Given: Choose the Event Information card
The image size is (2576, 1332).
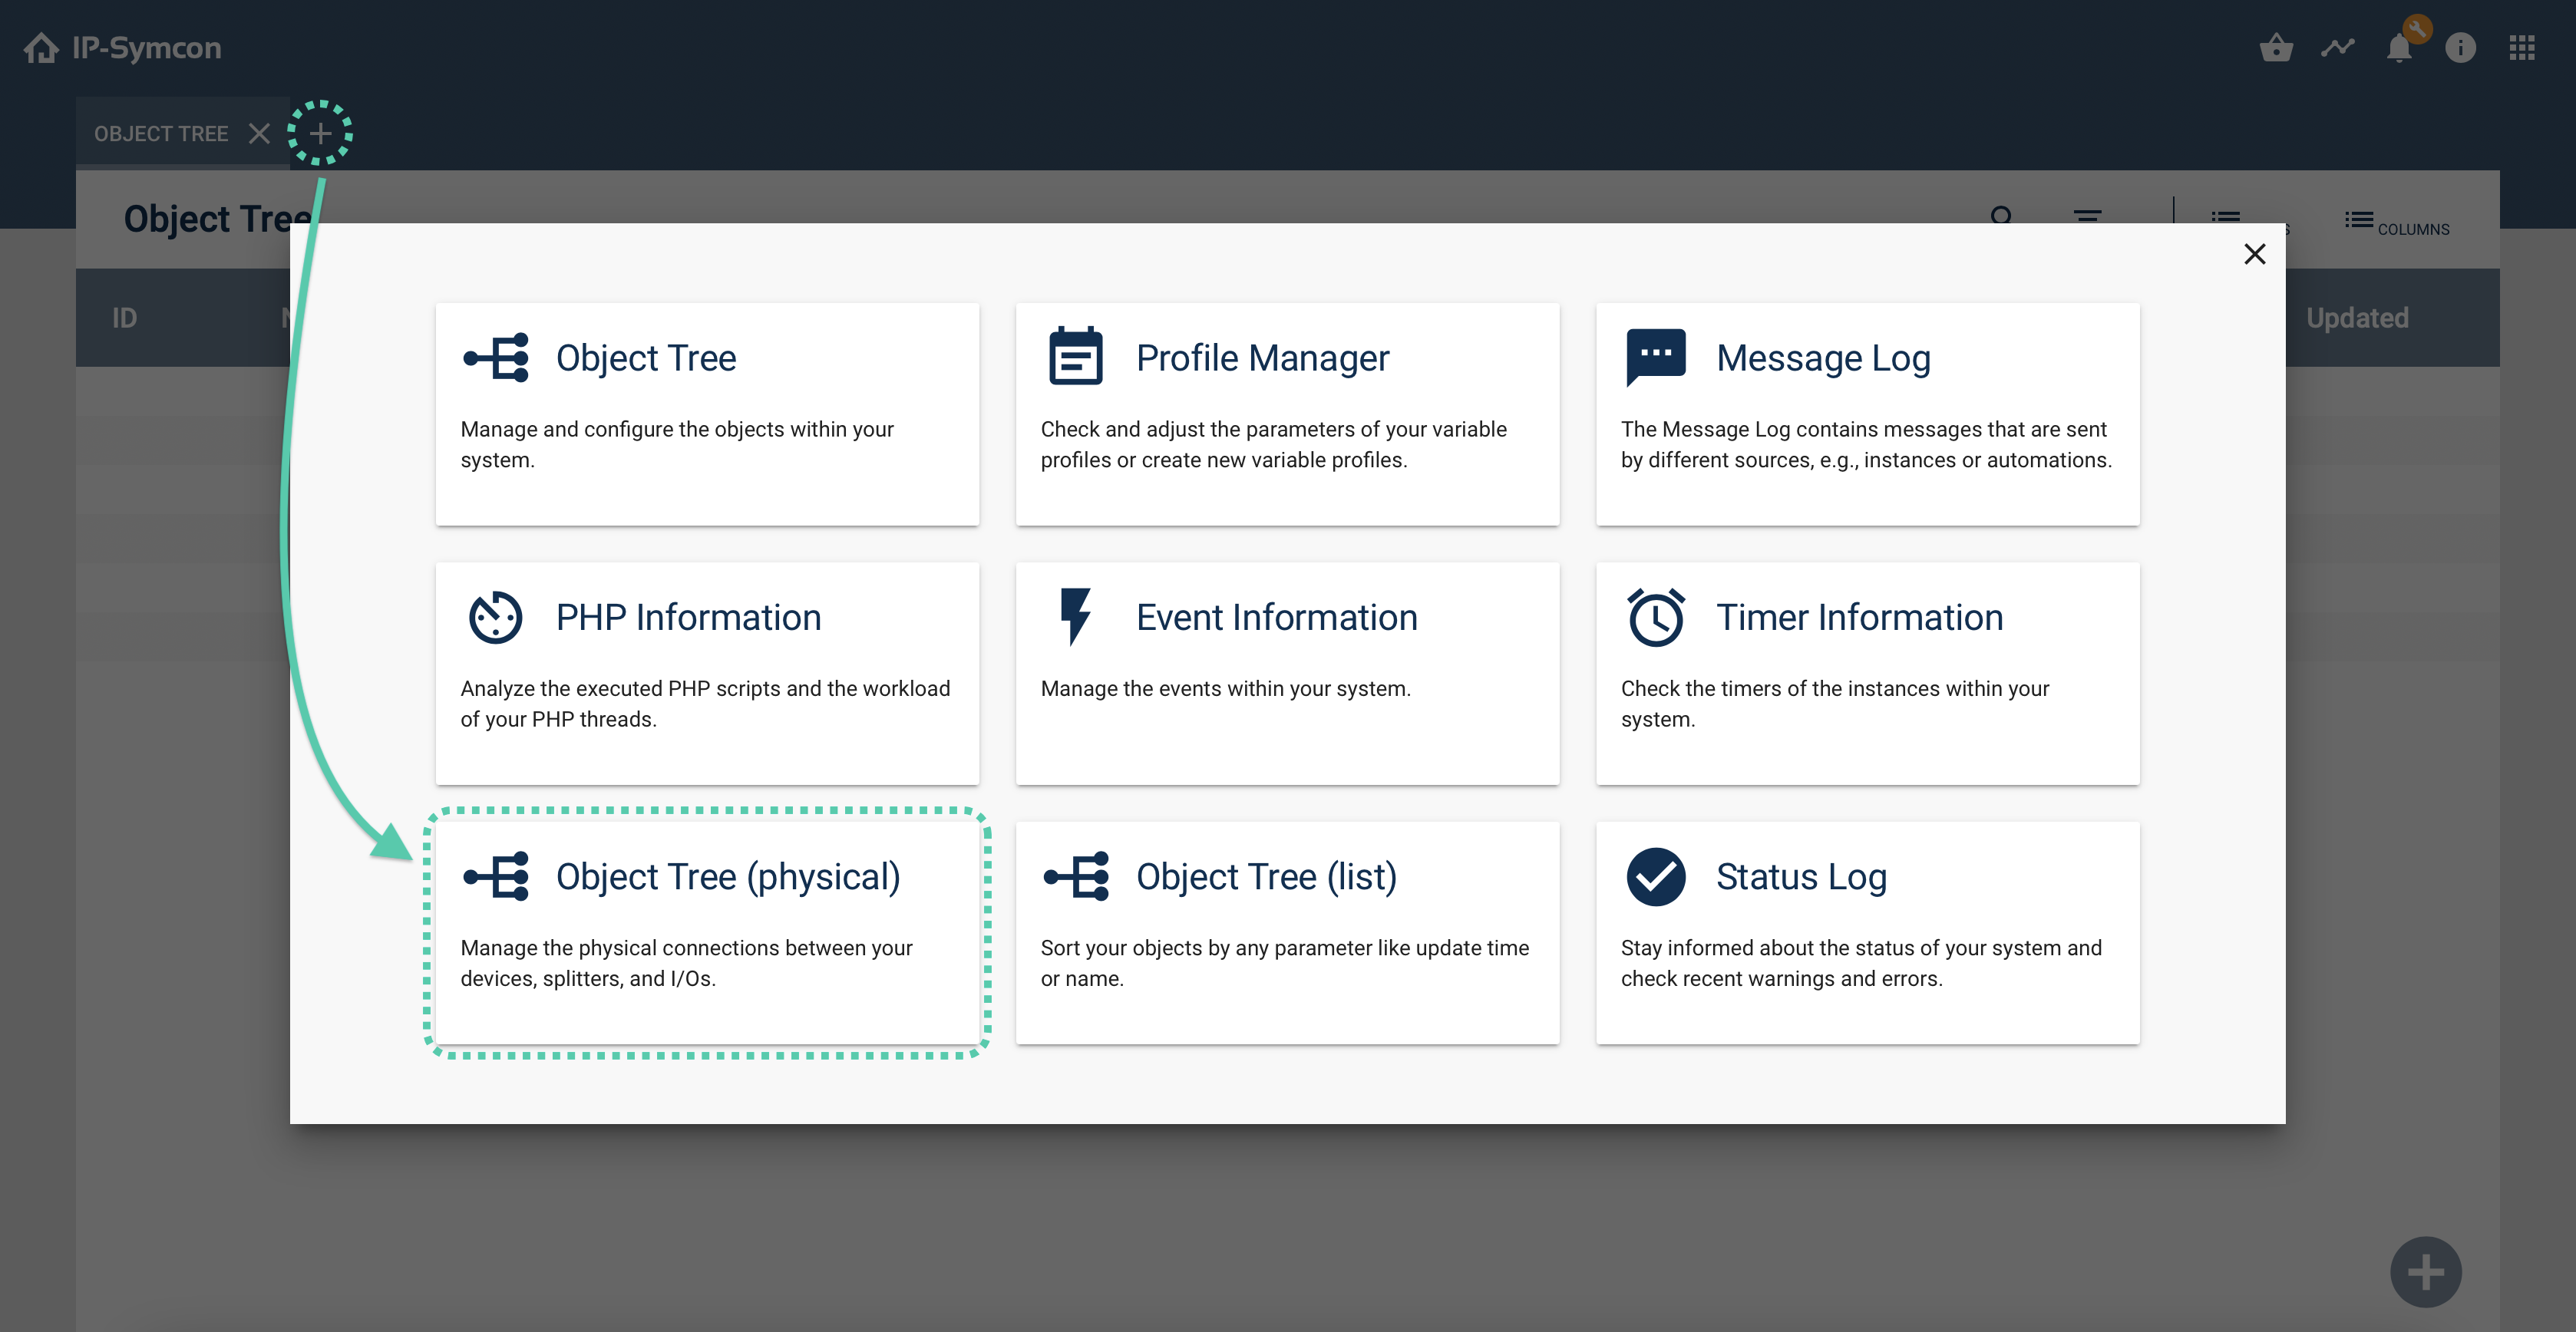Looking at the screenshot, I should [1287, 672].
